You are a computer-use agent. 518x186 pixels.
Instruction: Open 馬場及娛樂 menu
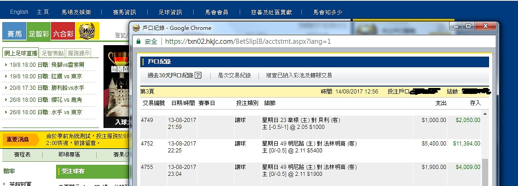point(76,12)
